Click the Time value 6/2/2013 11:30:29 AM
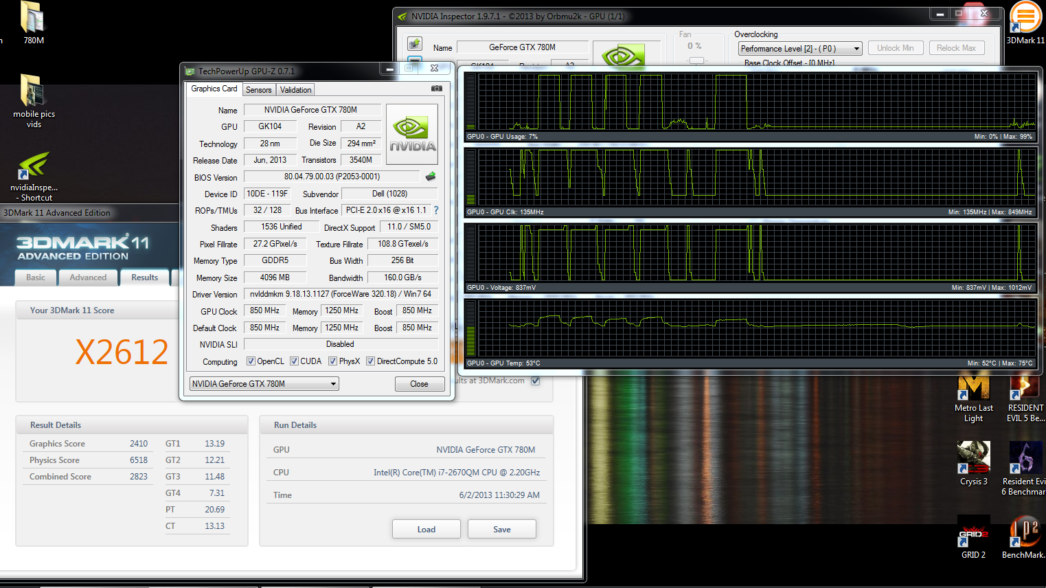Image resolution: width=1046 pixels, height=588 pixels. point(499,495)
